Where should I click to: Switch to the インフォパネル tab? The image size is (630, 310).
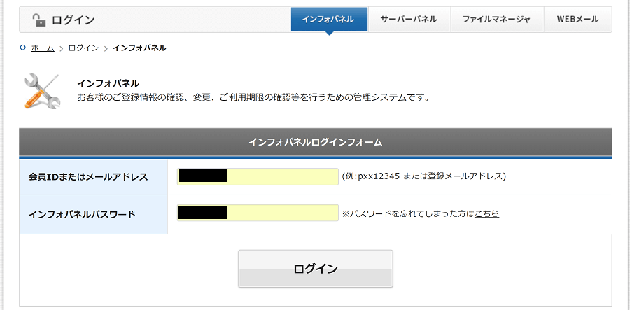coord(328,20)
